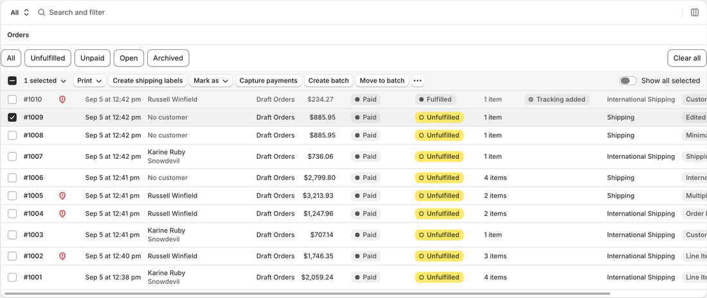This screenshot has width=707, height=298.
Task: Click the Fulfilled badge on order #1010
Action: (x=436, y=99)
